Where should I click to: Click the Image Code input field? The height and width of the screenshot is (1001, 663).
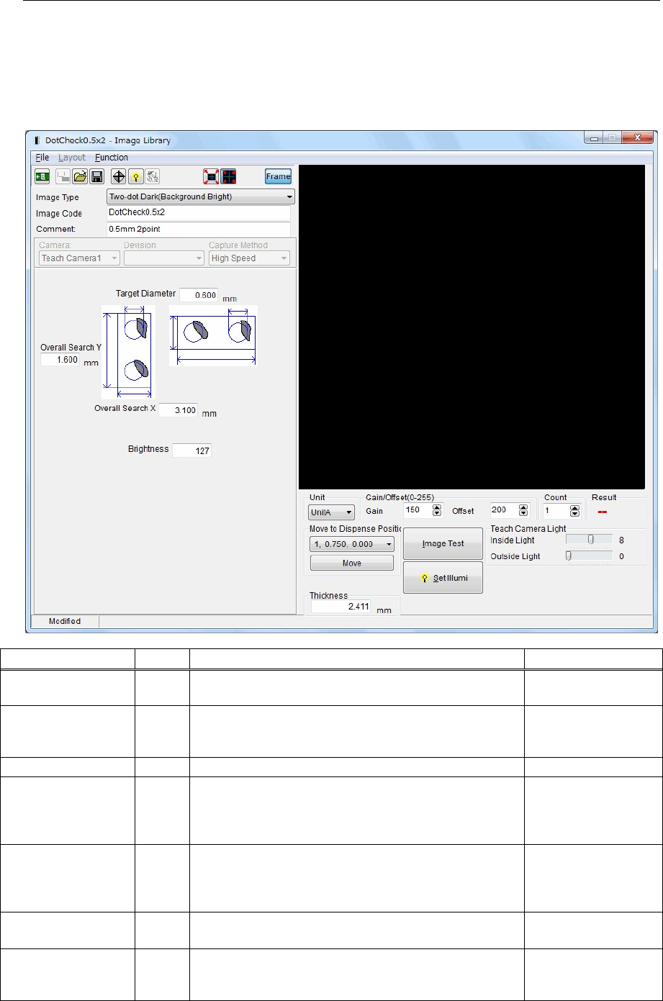[197, 213]
